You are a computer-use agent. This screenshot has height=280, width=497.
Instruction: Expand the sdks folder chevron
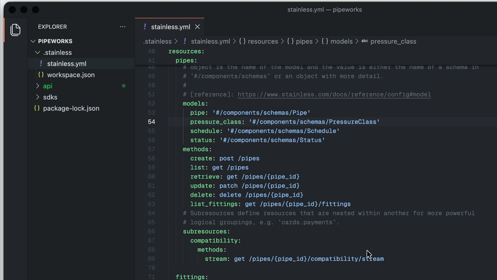pyautogui.click(x=38, y=97)
